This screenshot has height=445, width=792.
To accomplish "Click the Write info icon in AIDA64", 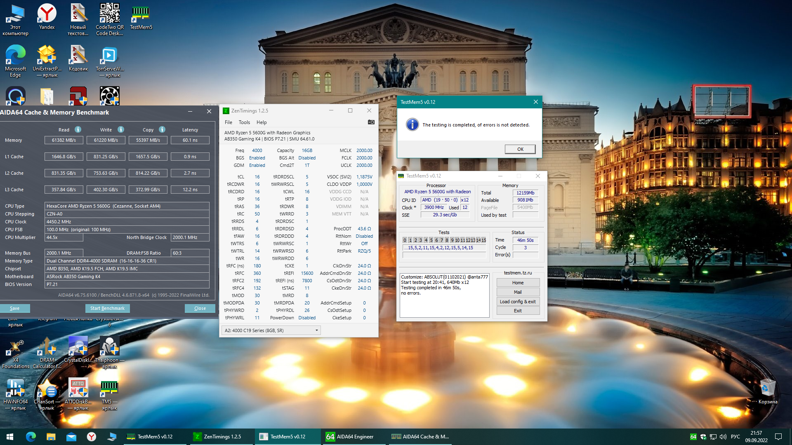I will [x=121, y=129].
